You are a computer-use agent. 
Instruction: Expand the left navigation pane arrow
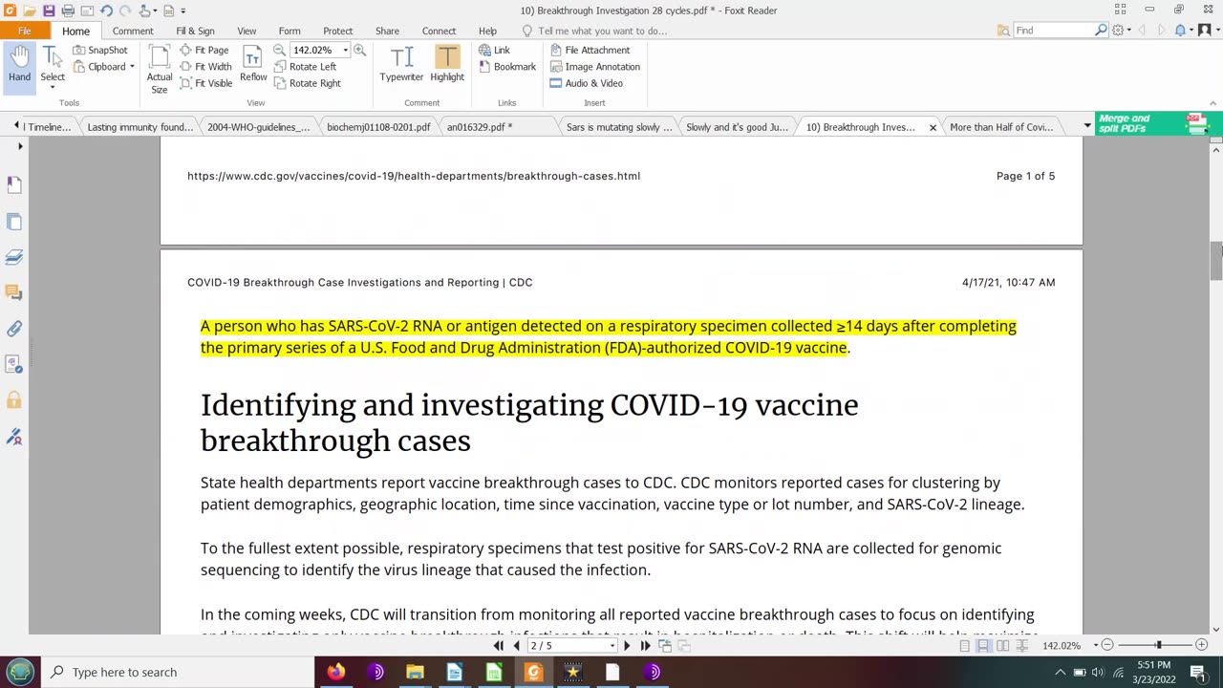pos(20,146)
